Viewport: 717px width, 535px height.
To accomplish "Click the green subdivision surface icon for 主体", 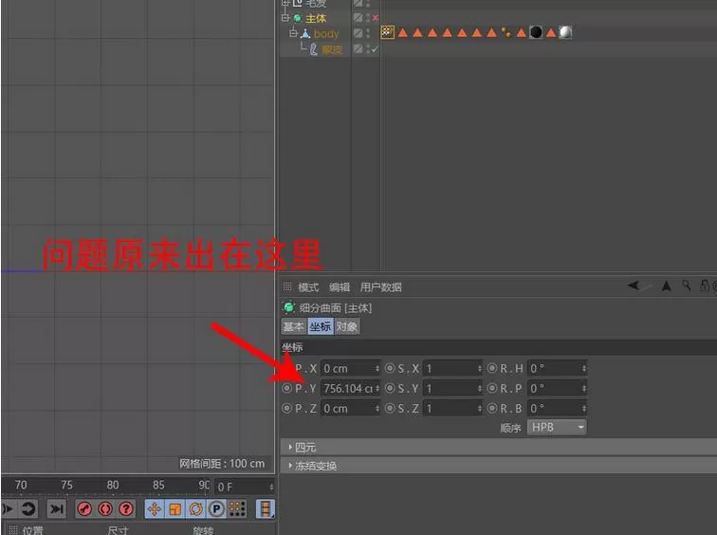I will tap(297, 18).
